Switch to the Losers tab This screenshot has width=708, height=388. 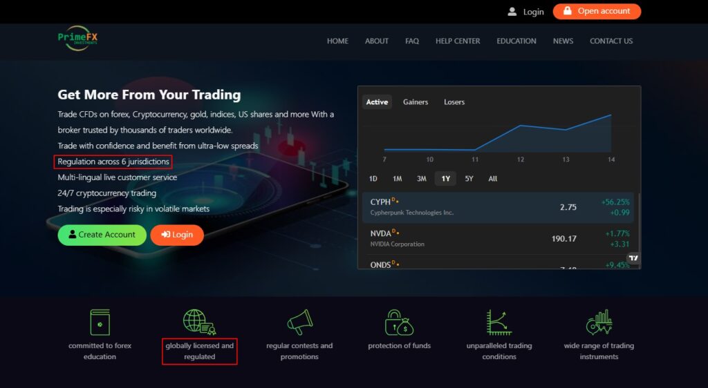pyautogui.click(x=454, y=102)
